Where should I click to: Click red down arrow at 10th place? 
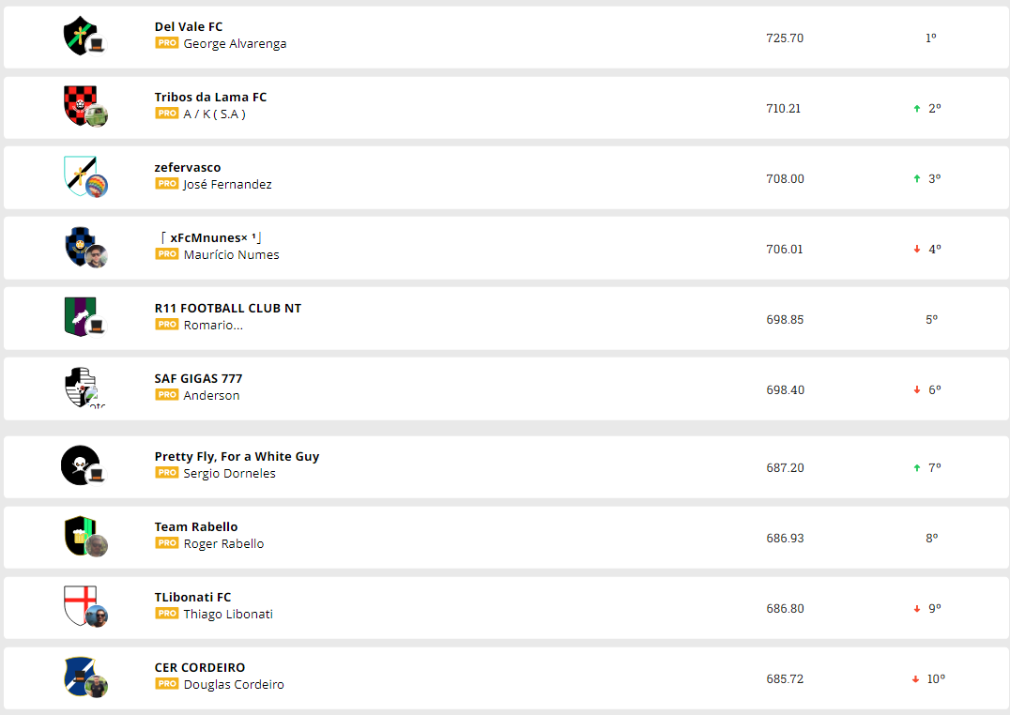pyautogui.click(x=915, y=679)
